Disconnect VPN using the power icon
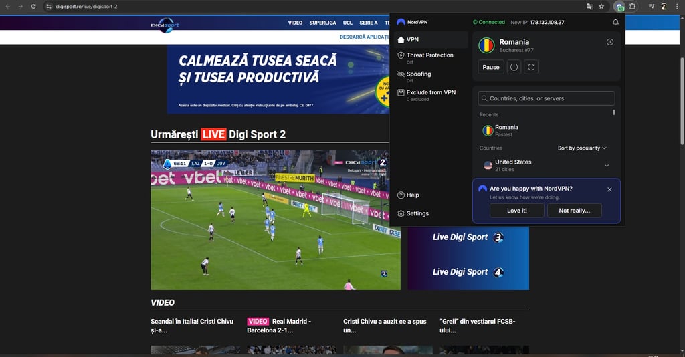685x357 pixels. click(514, 68)
